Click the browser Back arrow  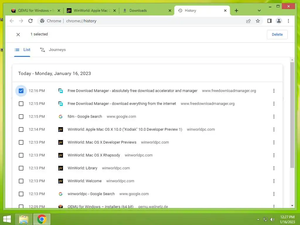(x=12, y=21)
